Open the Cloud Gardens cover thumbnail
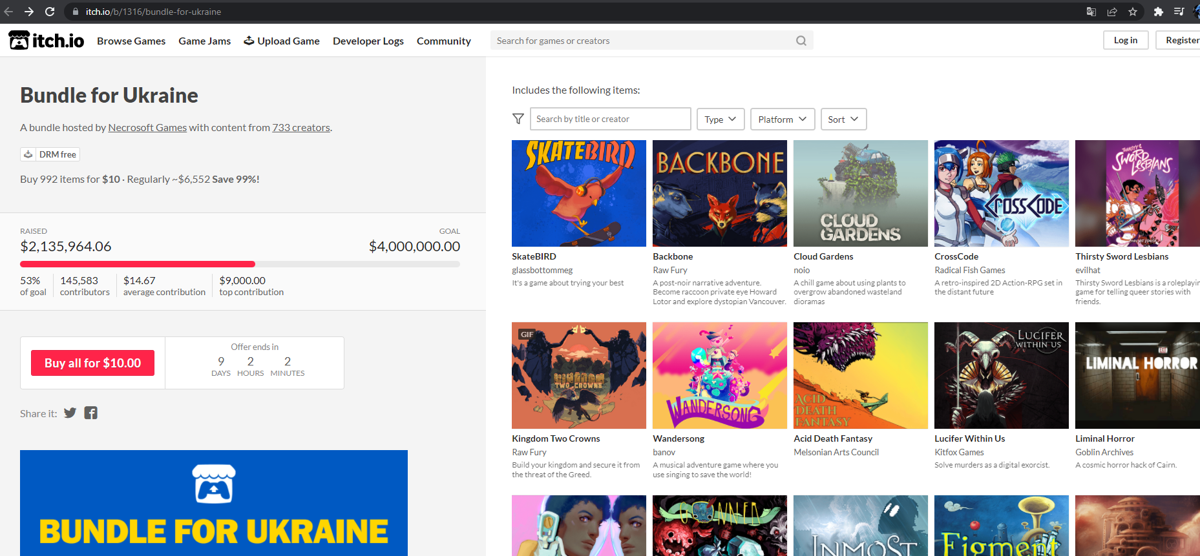 pos(861,193)
